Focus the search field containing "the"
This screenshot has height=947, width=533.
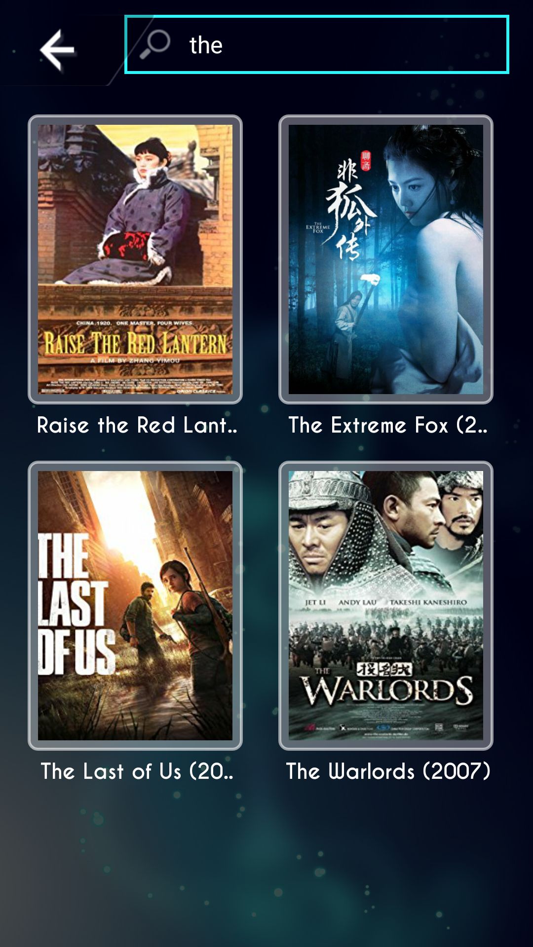tap(317, 44)
